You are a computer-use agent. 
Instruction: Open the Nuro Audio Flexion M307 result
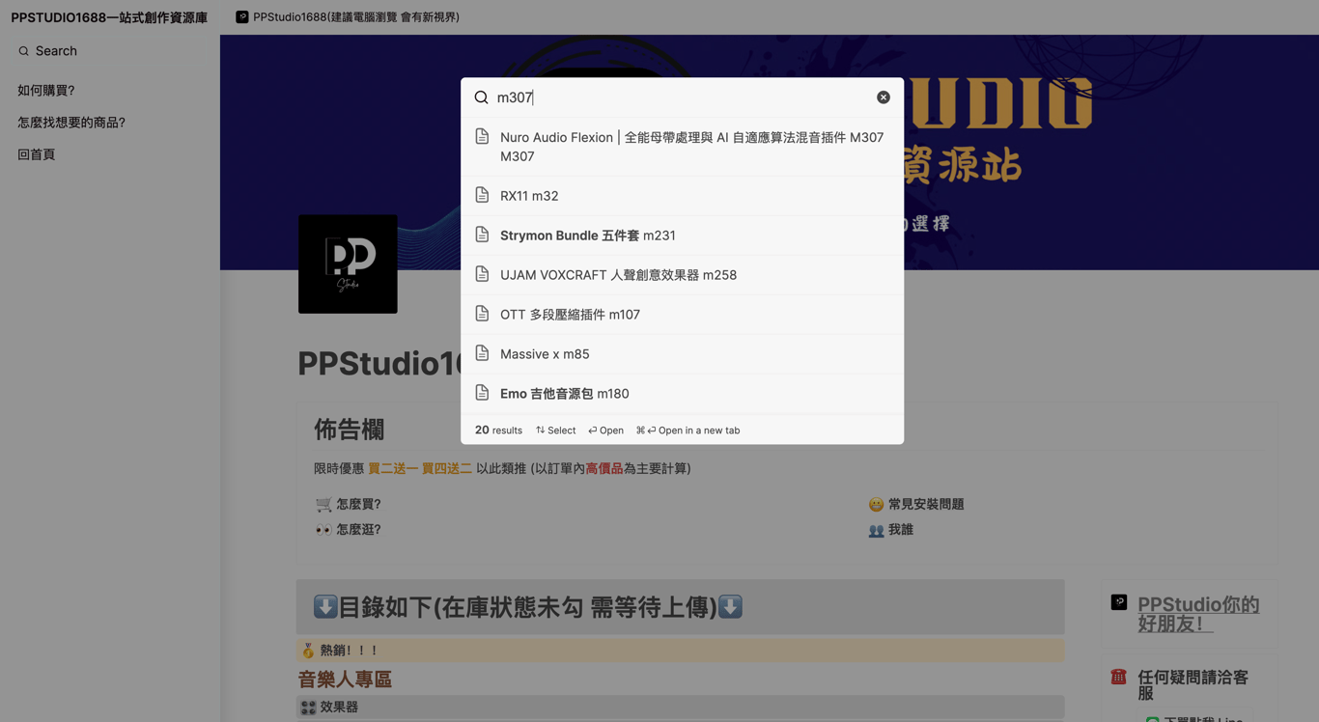tap(682, 147)
